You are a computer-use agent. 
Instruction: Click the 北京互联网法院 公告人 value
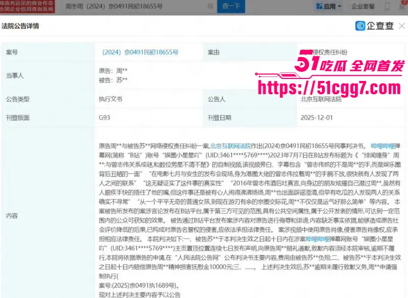321,99
